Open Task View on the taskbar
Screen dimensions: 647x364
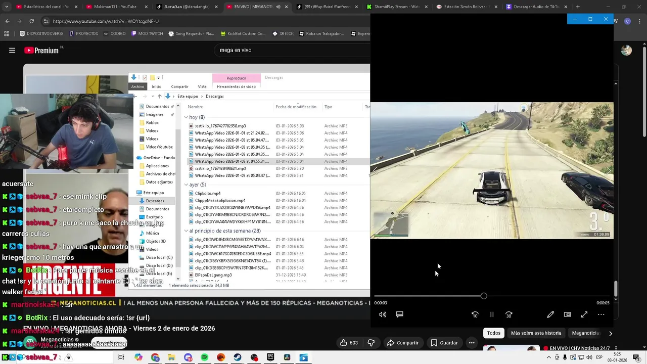click(121, 357)
